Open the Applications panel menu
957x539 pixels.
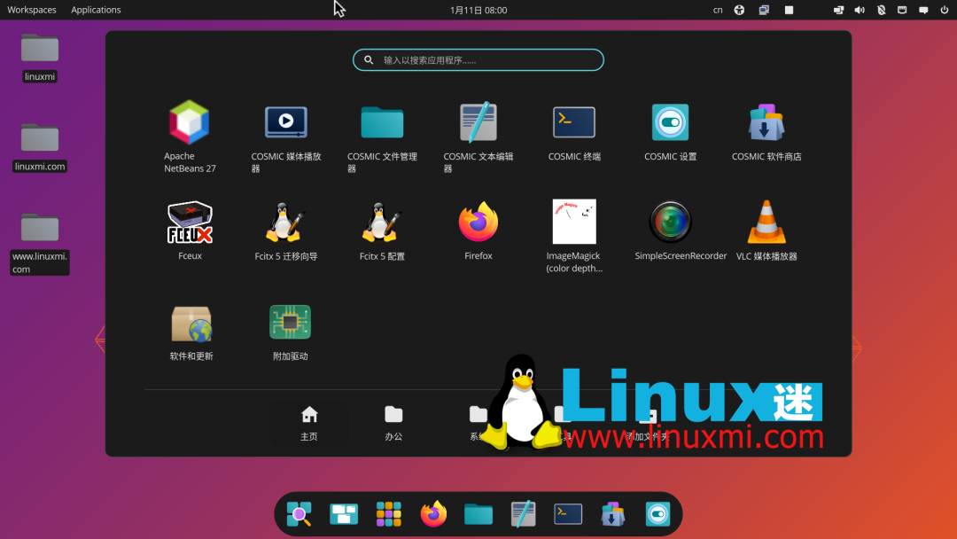(96, 10)
